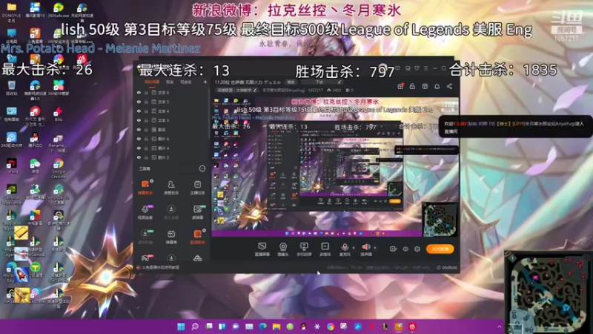Click the minimap in the bottom right corner
This screenshot has width=593, height=334.
click(x=549, y=292)
